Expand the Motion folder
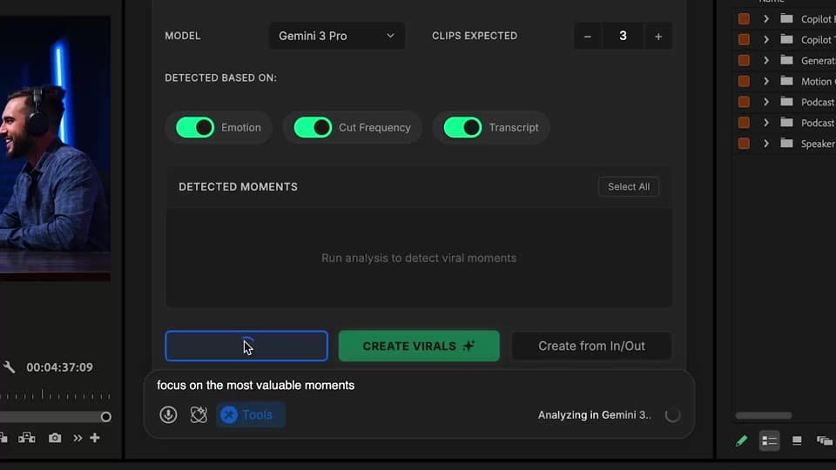The width and height of the screenshot is (836, 470). click(766, 81)
